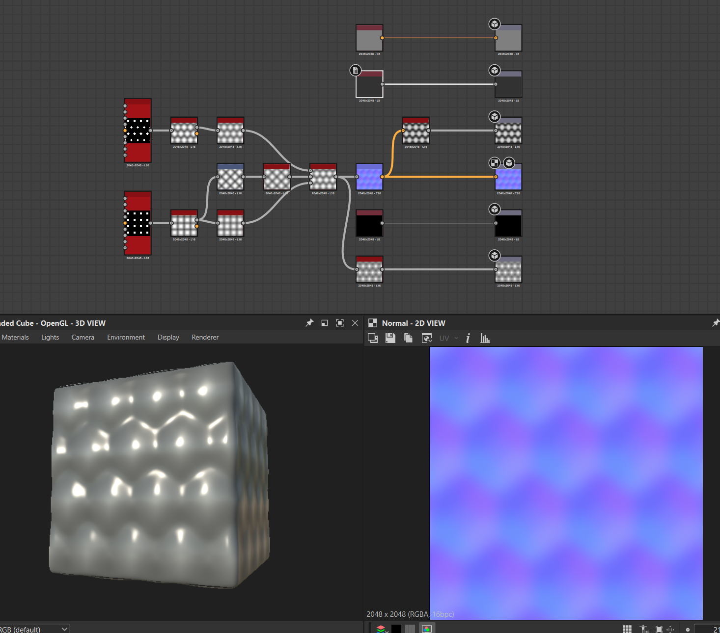Select the blue normal map node in graph
The height and width of the screenshot is (633, 720).
click(369, 178)
